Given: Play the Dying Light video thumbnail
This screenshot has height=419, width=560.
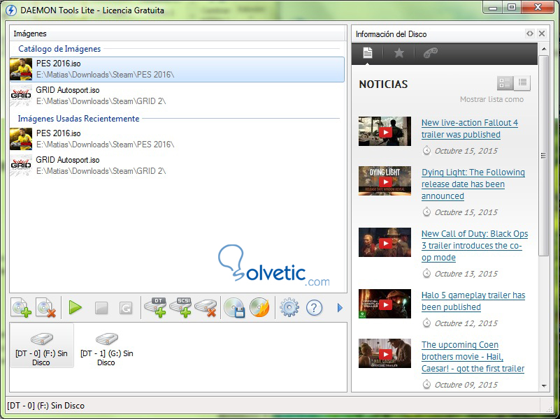Looking at the screenshot, I should [x=385, y=181].
